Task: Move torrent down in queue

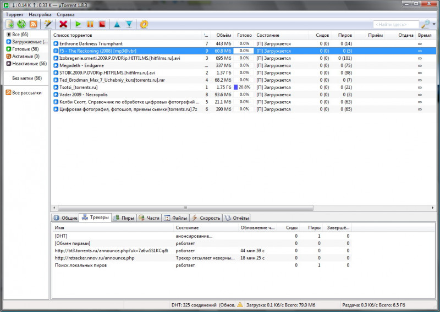Action: [x=129, y=24]
